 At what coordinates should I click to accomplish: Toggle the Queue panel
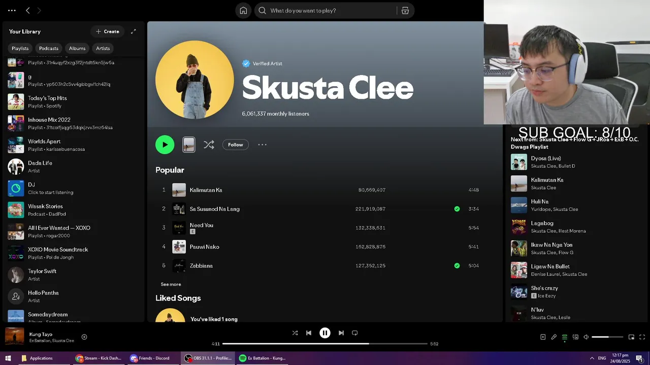pyautogui.click(x=565, y=337)
